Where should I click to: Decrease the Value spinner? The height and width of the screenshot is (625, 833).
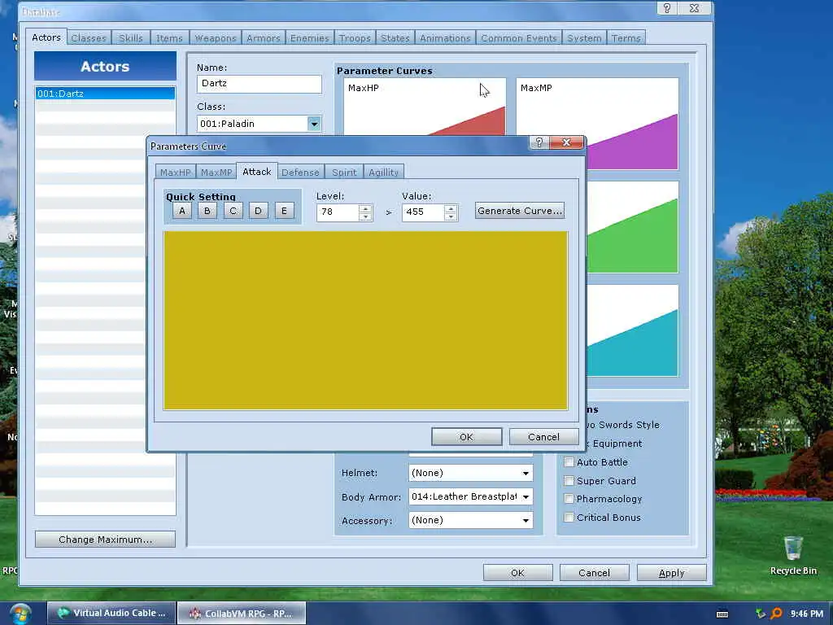click(451, 216)
